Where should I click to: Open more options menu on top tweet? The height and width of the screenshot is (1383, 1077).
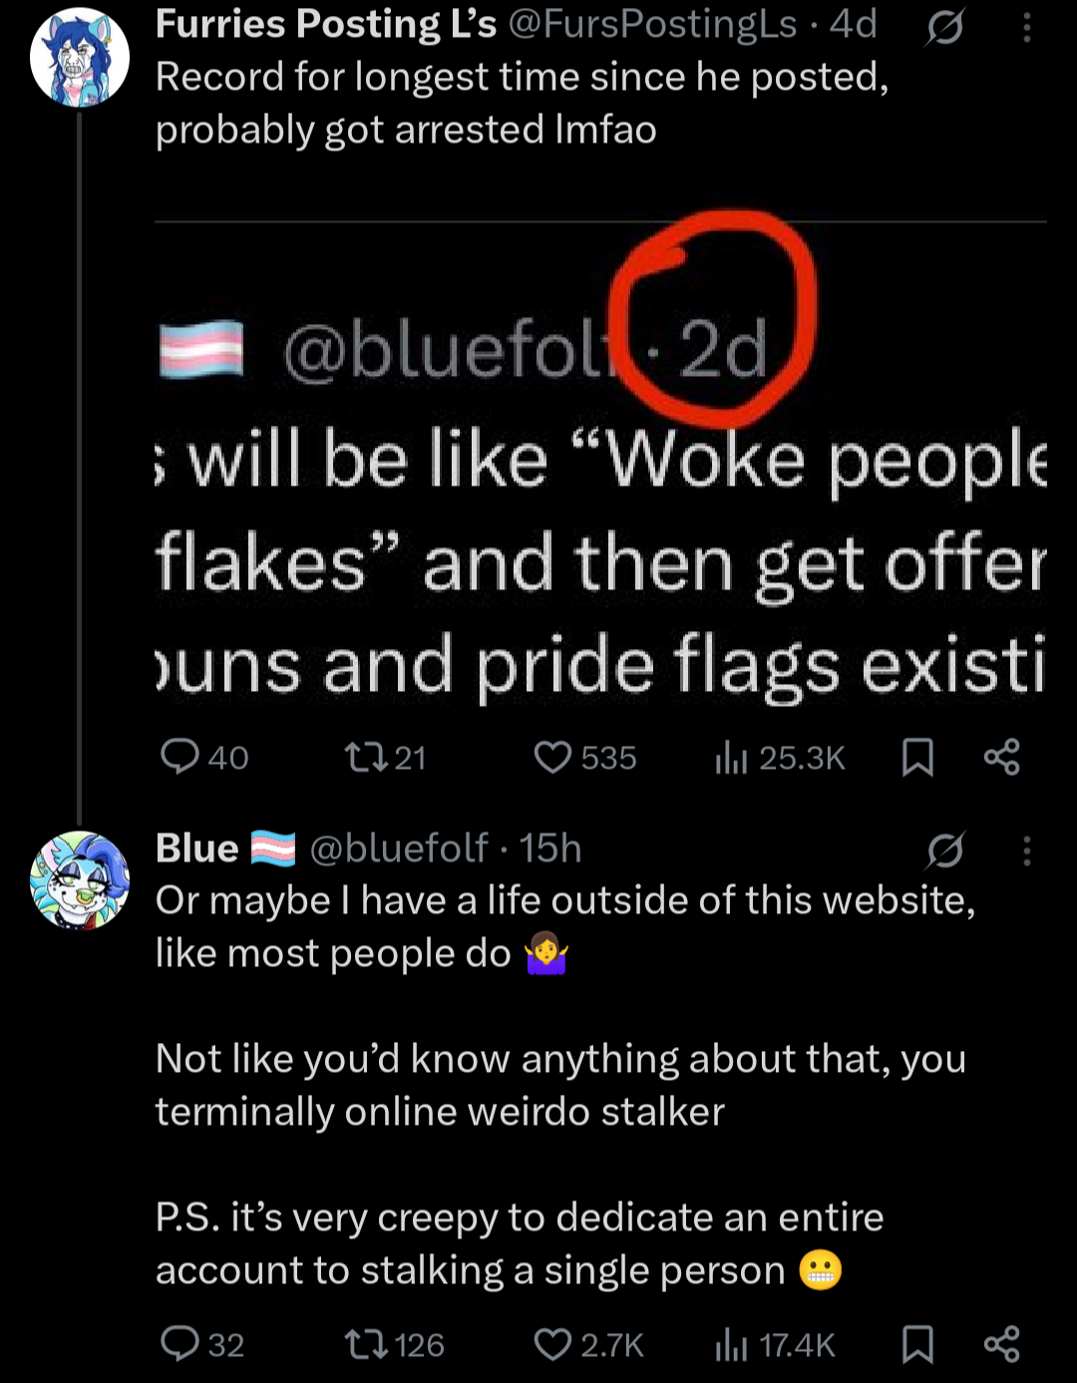click(x=1027, y=28)
